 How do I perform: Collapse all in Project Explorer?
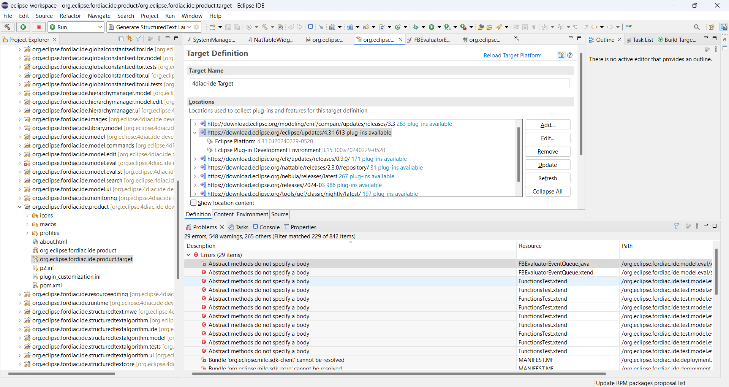coord(121,38)
